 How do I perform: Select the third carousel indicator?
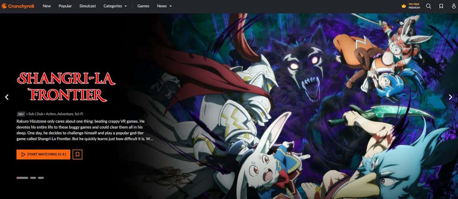pos(41,178)
